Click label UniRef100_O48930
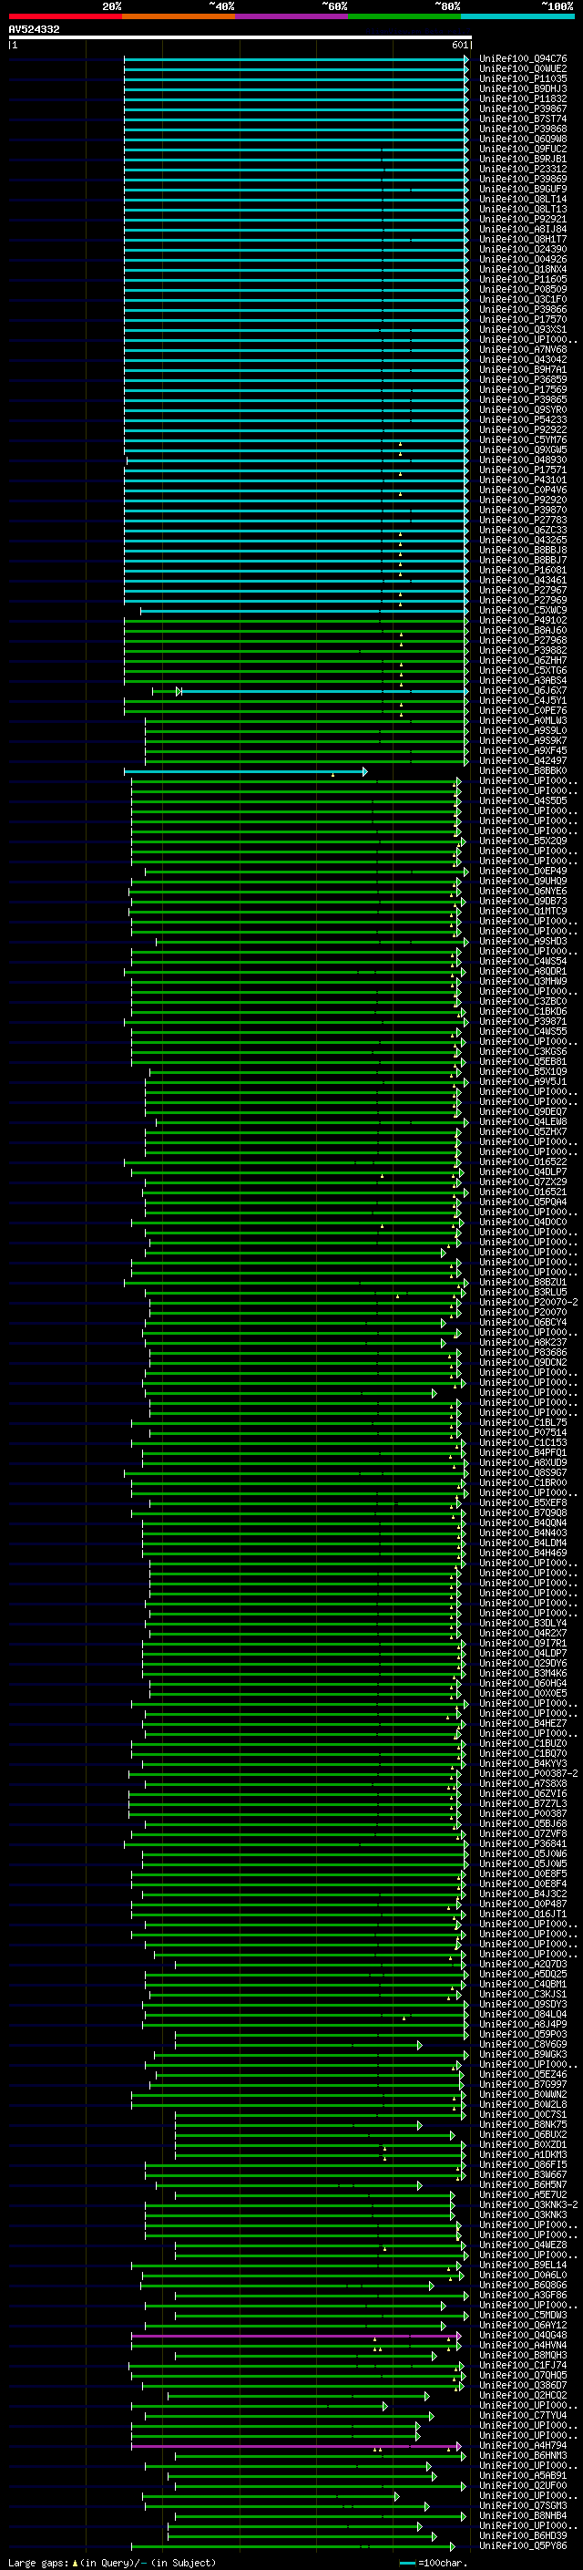Screen dimensions: 583x2570 point(523,459)
